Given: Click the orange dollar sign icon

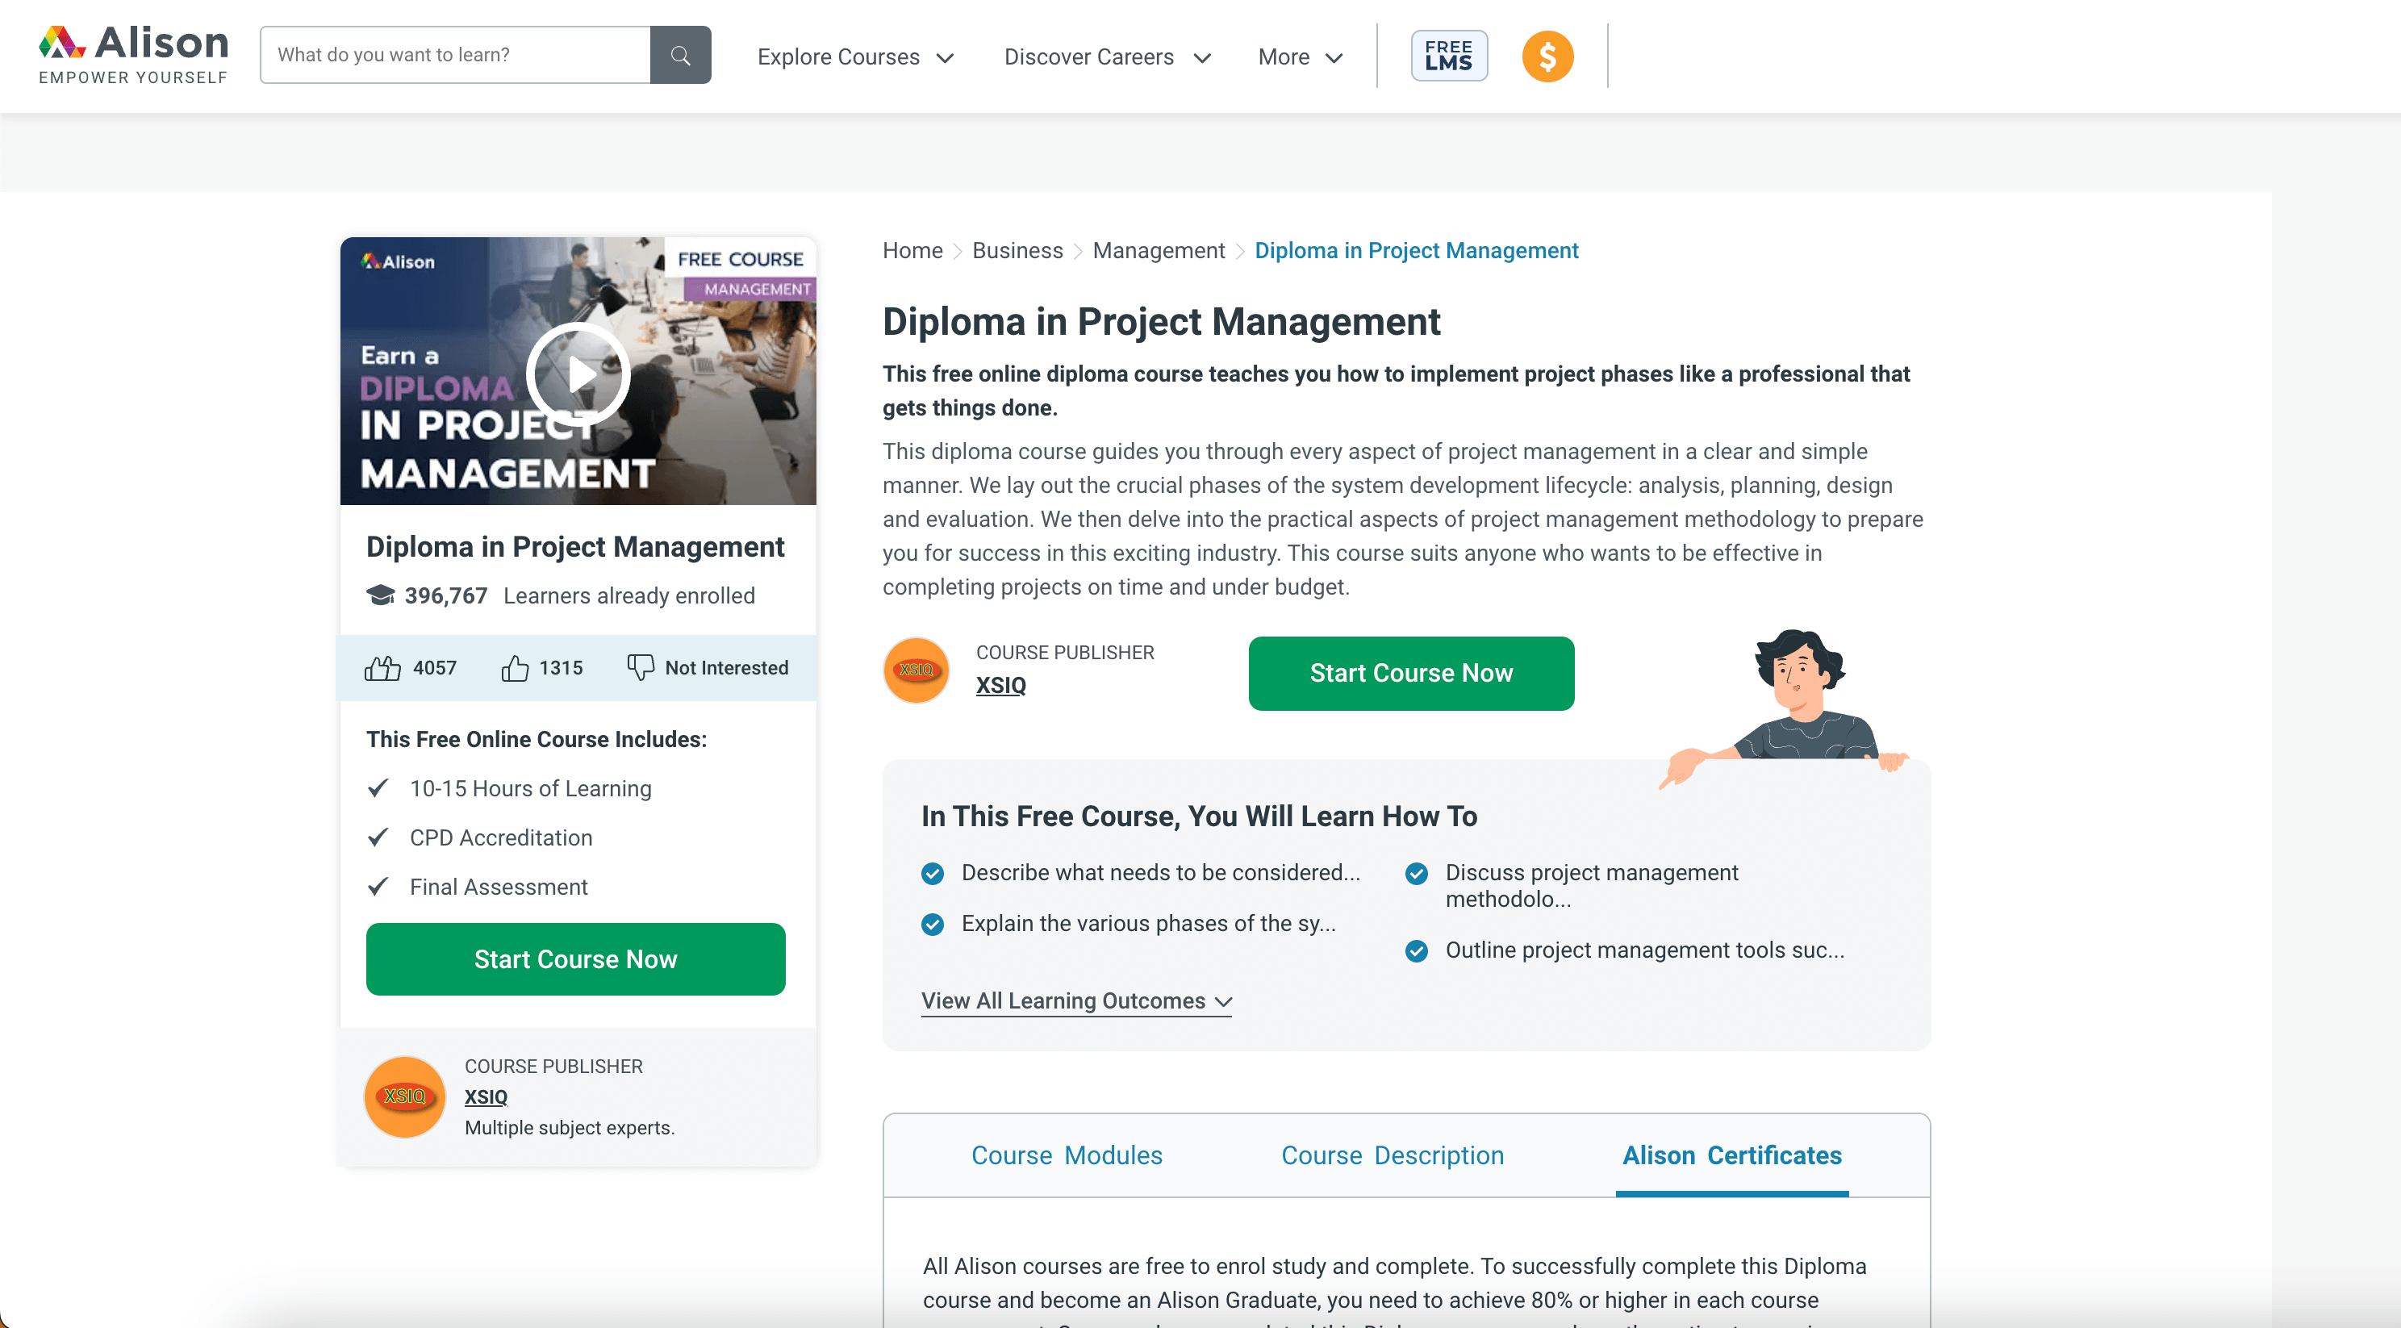Looking at the screenshot, I should tap(1547, 56).
